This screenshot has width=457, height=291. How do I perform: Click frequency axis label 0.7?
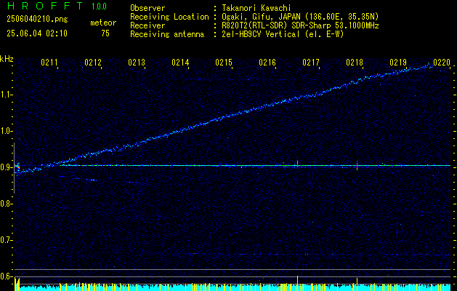pos(6,240)
